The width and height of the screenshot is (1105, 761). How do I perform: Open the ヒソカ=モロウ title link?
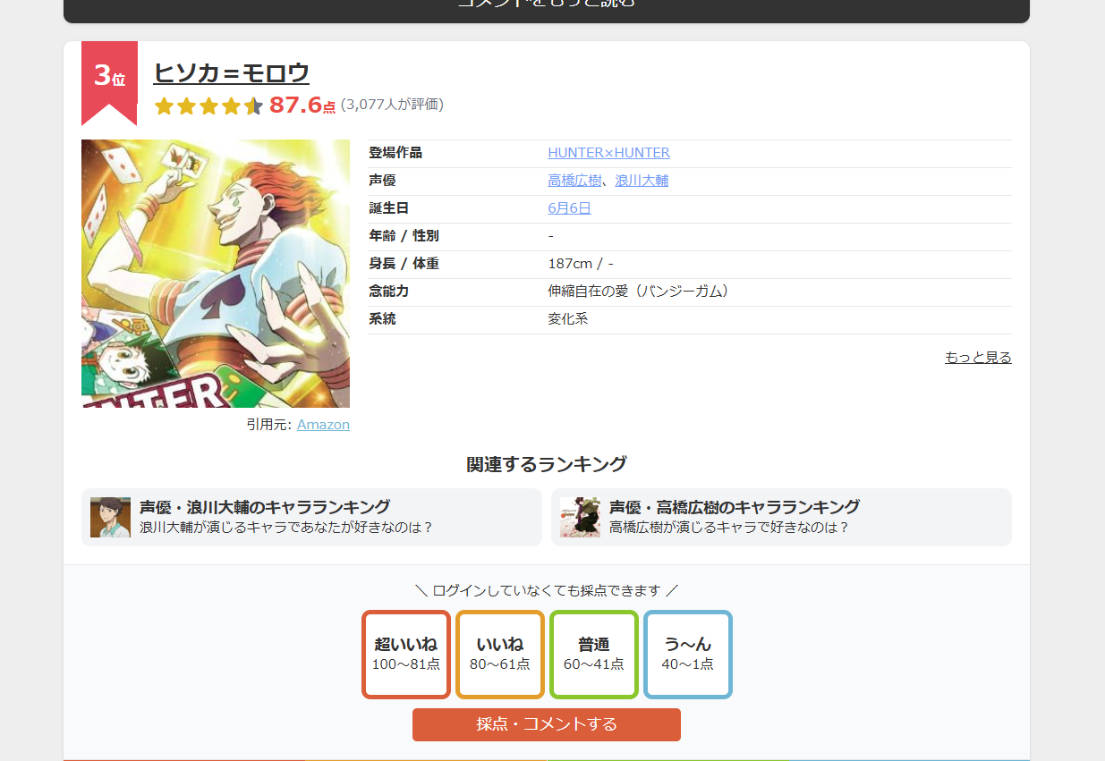click(231, 72)
